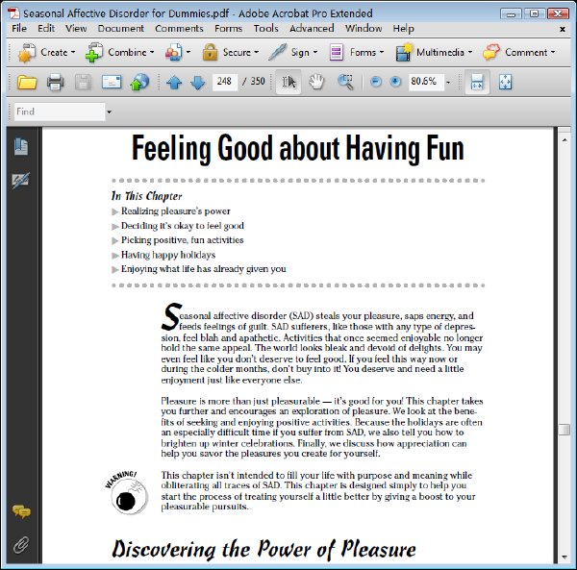
Task: Open the Window menu
Action: (364, 28)
